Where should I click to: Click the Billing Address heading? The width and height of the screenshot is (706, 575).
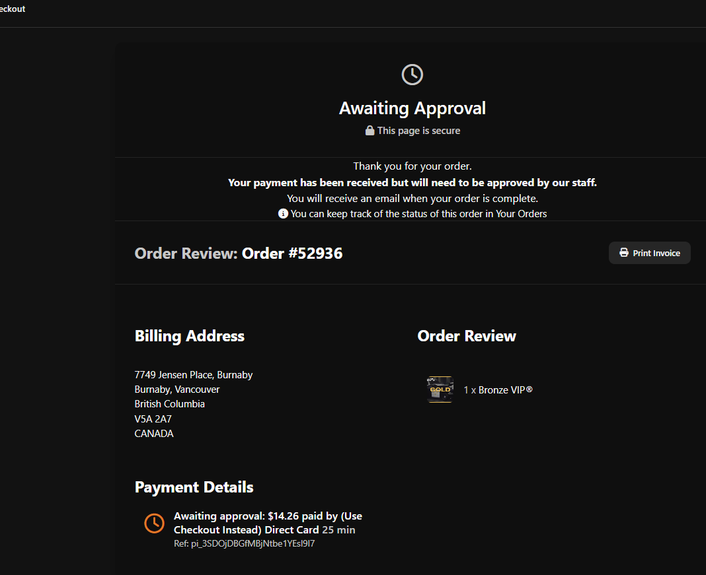pos(190,336)
